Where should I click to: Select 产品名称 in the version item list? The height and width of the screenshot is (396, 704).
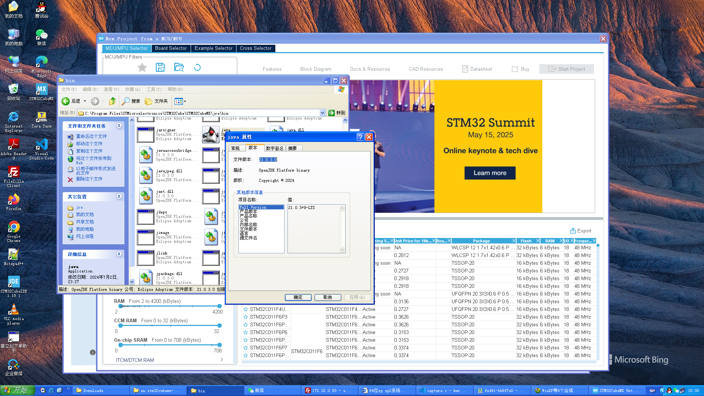249,216
